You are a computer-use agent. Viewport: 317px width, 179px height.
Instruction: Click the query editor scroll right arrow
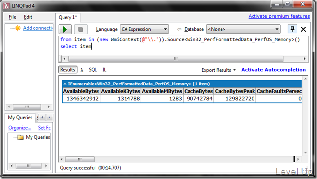tap(305, 59)
